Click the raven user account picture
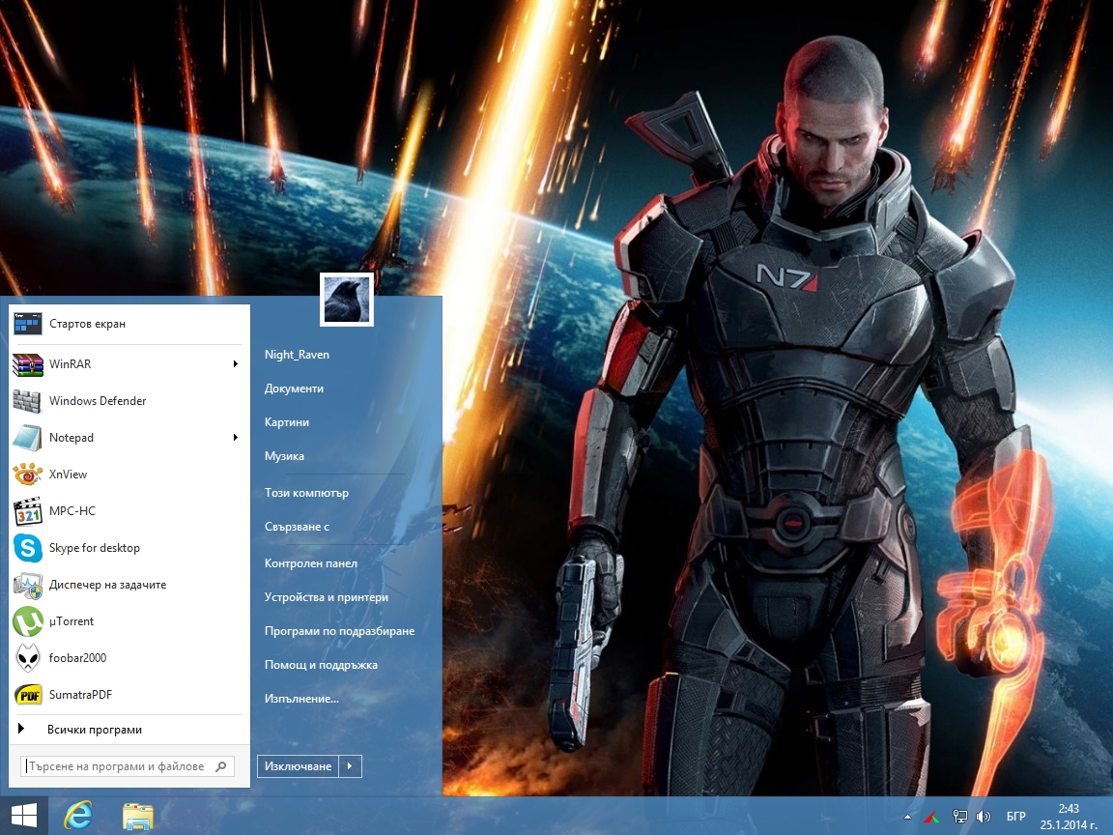 click(x=347, y=300)
